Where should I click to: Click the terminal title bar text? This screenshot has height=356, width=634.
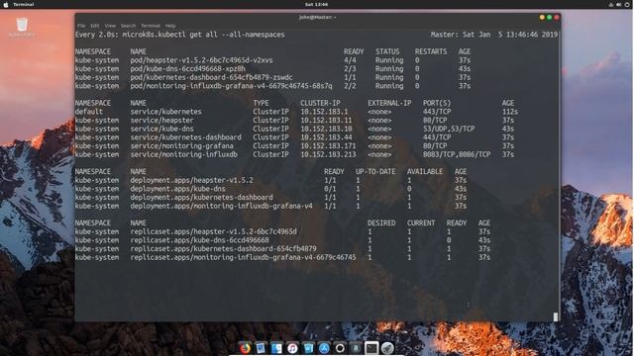317,18
